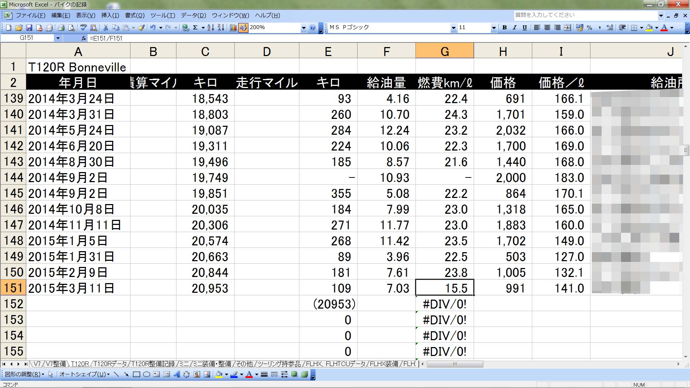Image resolution: width=690 pixels, height=388 pixels.
Task: Switch to the V7整備 sheet tab
Action: tap(56, 364)
